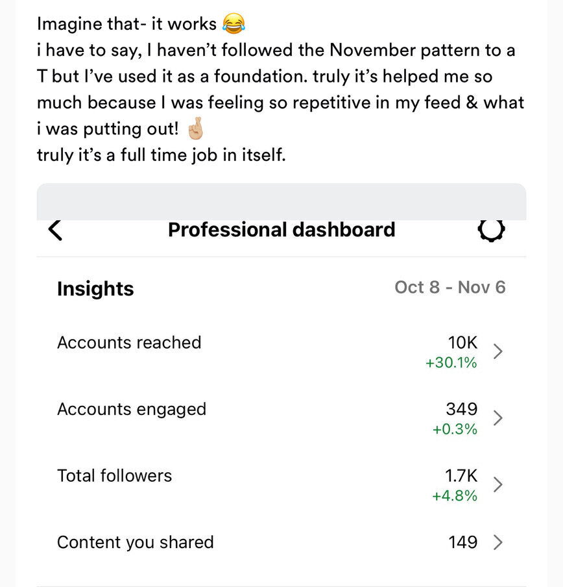Click the laughing-crying emoji in message
This screenshot has width=563, height=587.
(x=234, y=23)
